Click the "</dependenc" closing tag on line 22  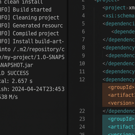point(119,111)
